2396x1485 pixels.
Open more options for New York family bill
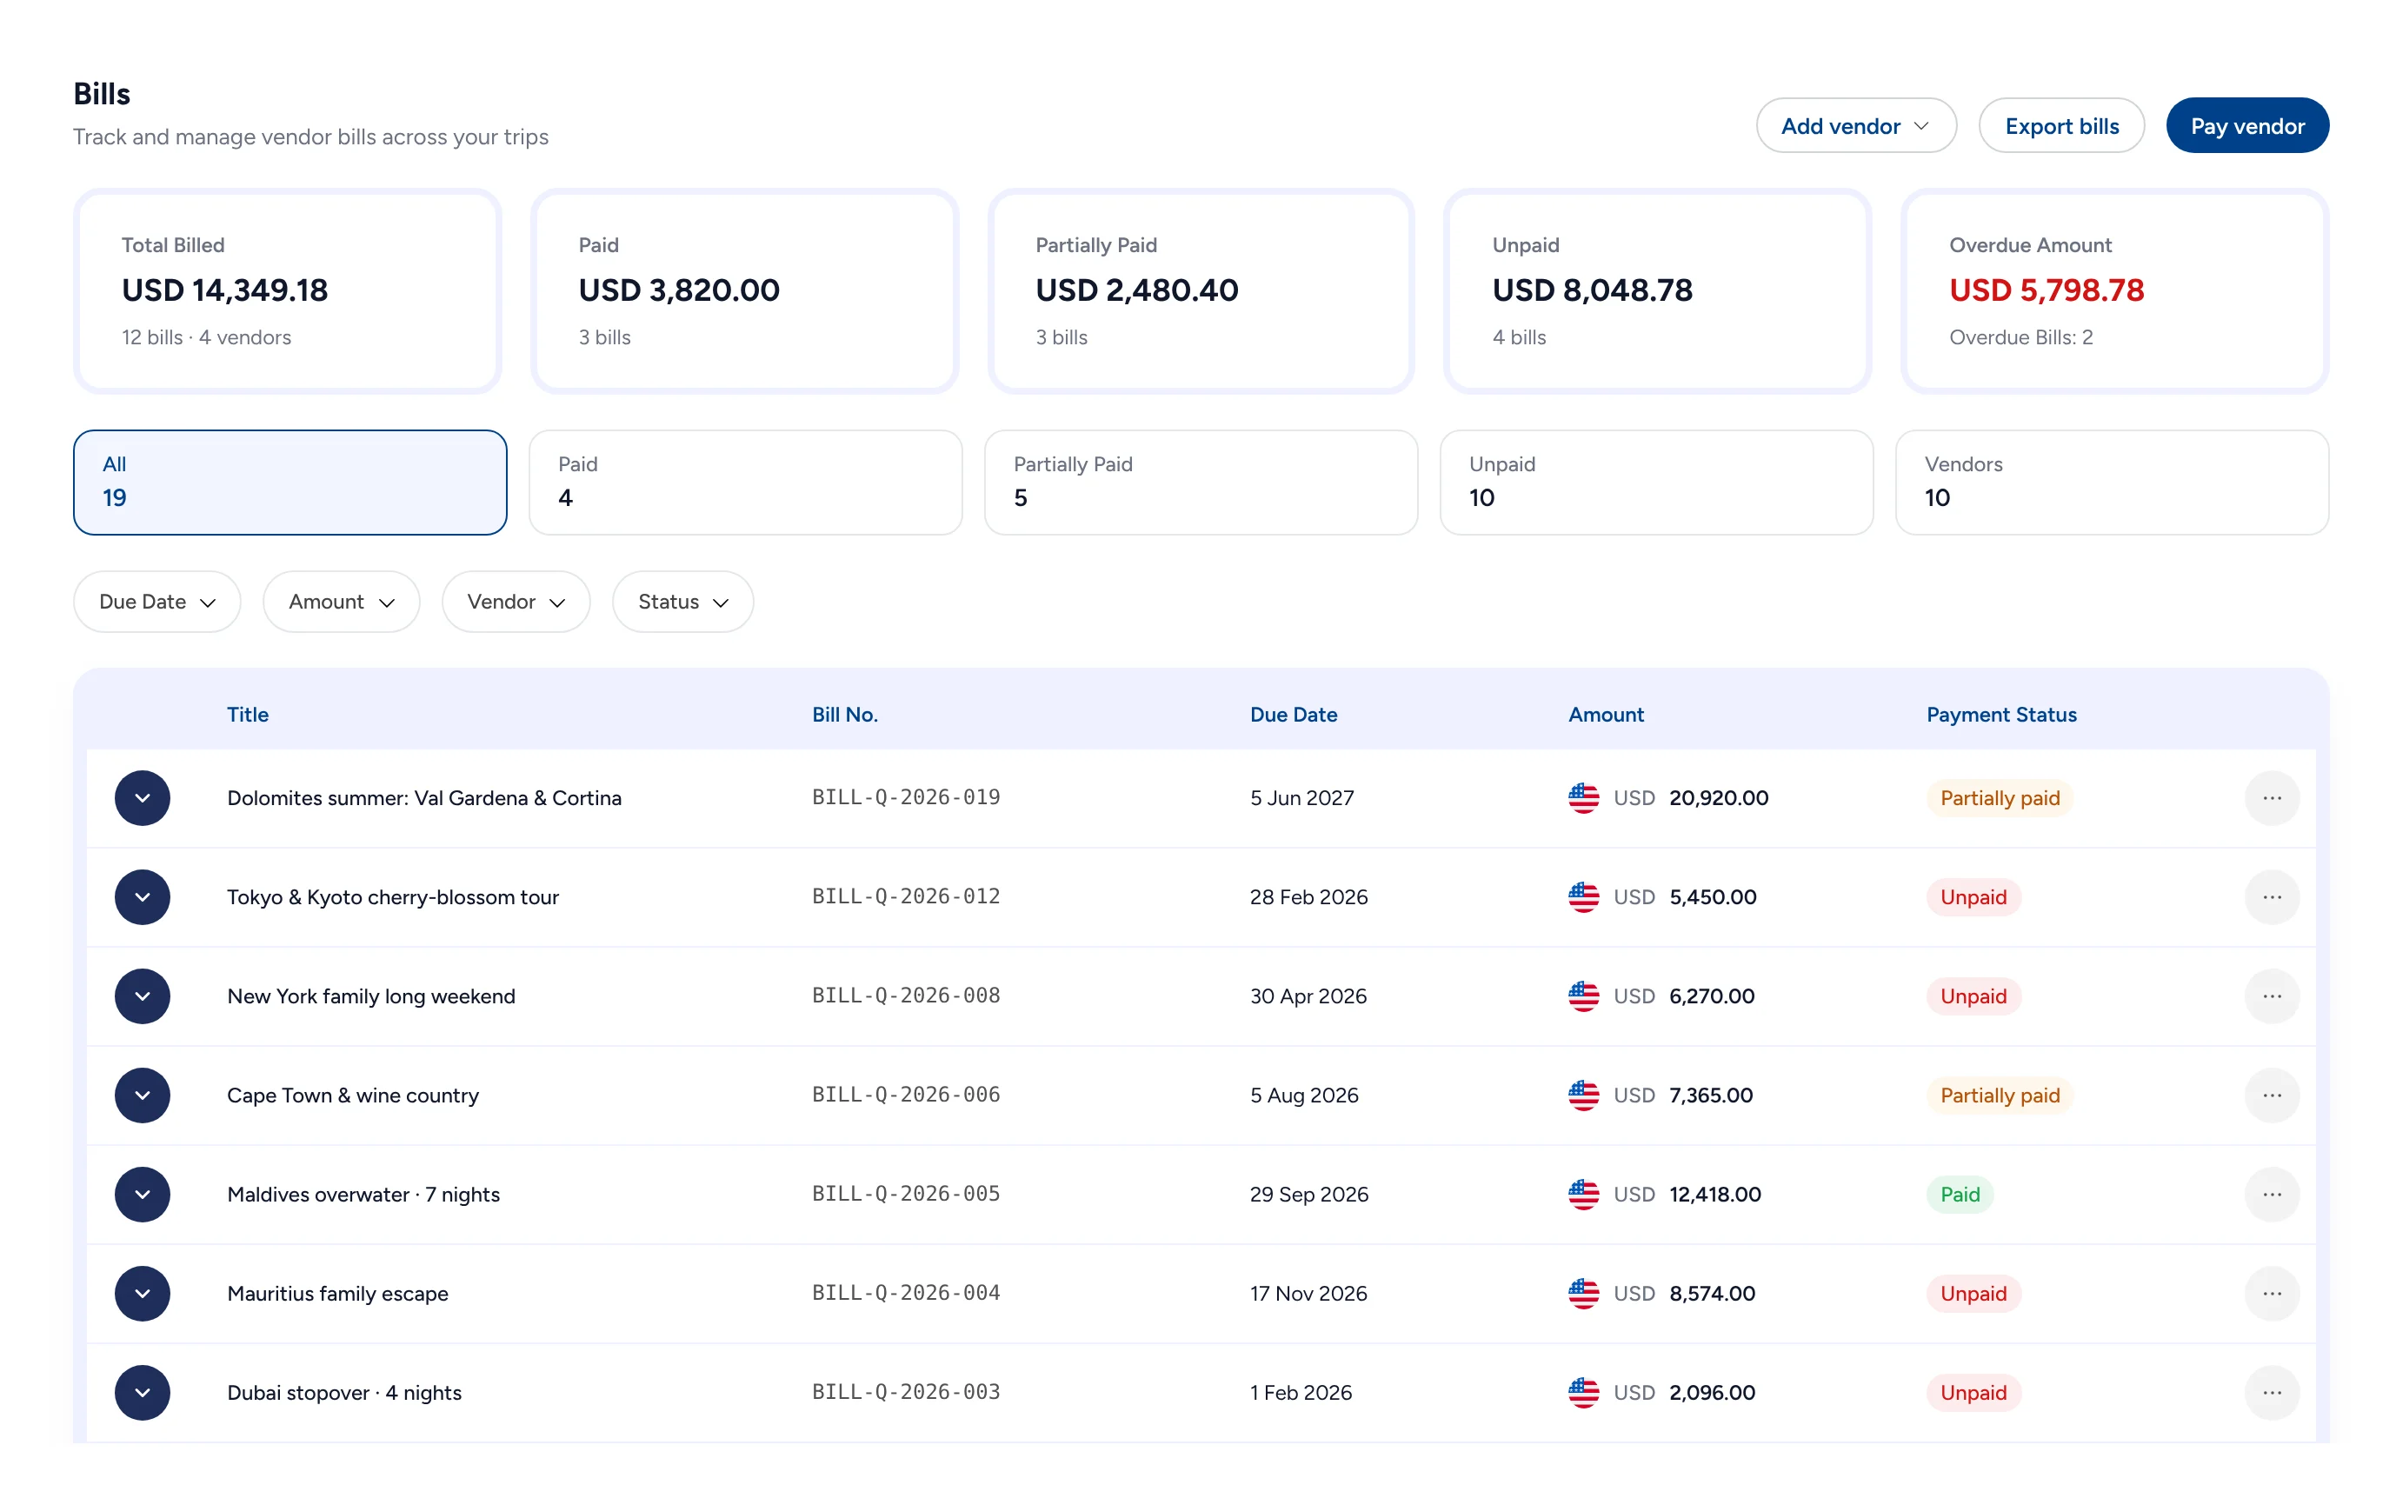2272,996
